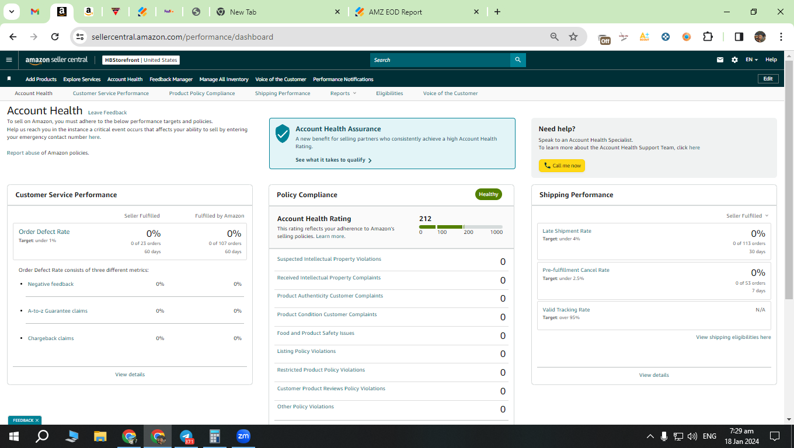Click the Account Health Rating progress bar

(461, 226)
